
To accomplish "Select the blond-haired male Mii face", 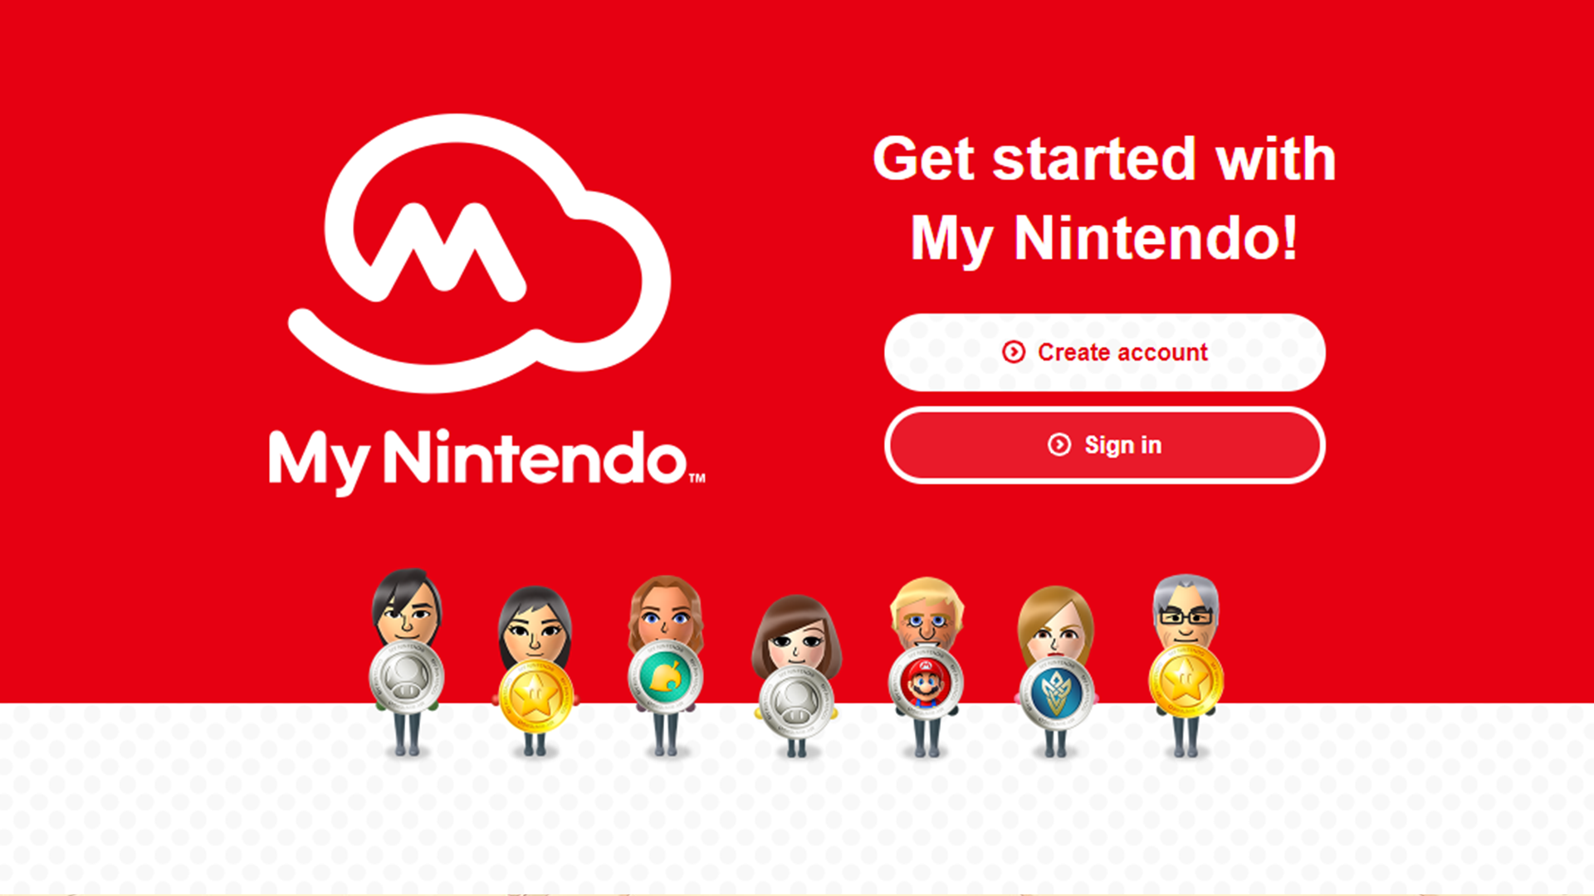I will click(927, 615).
